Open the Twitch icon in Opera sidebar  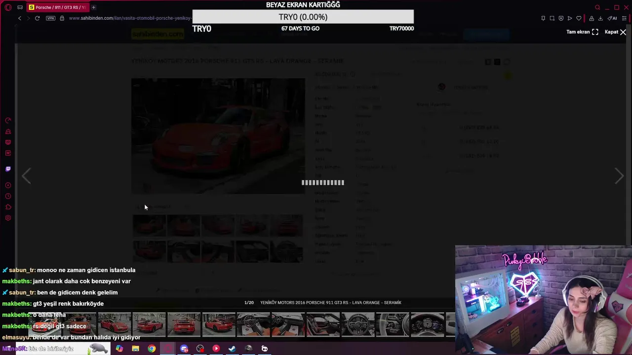[8, 169]
